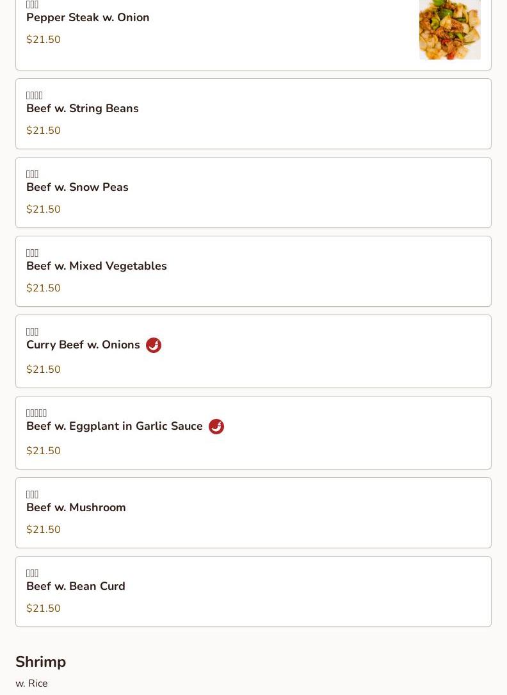
Task: Click Chinese characters above Beef w. Mixed Vegetables
Action: [33, 253]
